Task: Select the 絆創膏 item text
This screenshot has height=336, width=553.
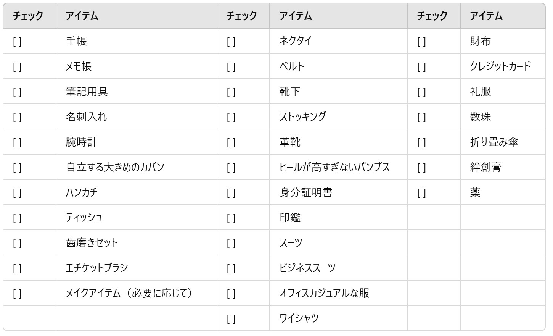Action: click(485, 167)
